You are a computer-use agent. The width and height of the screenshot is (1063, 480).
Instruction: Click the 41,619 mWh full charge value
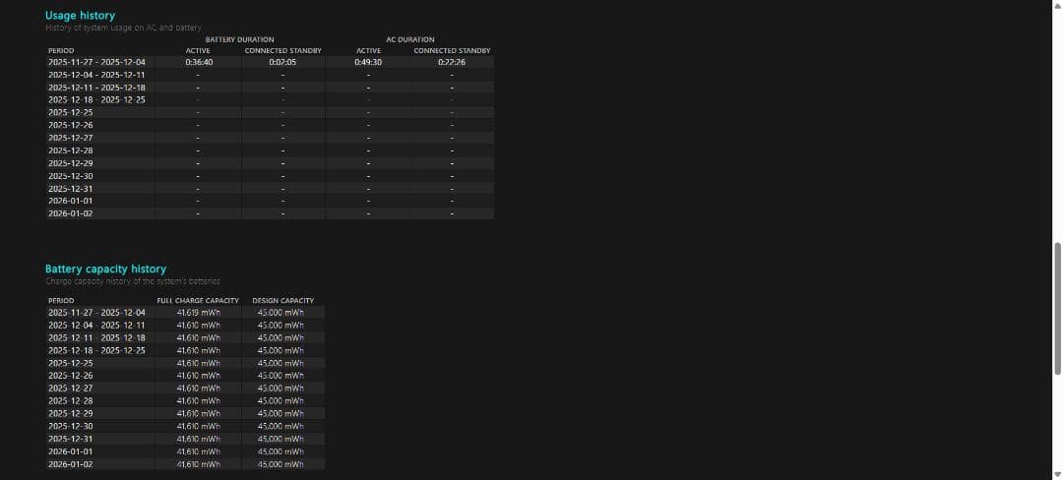(x=198, y=313)
